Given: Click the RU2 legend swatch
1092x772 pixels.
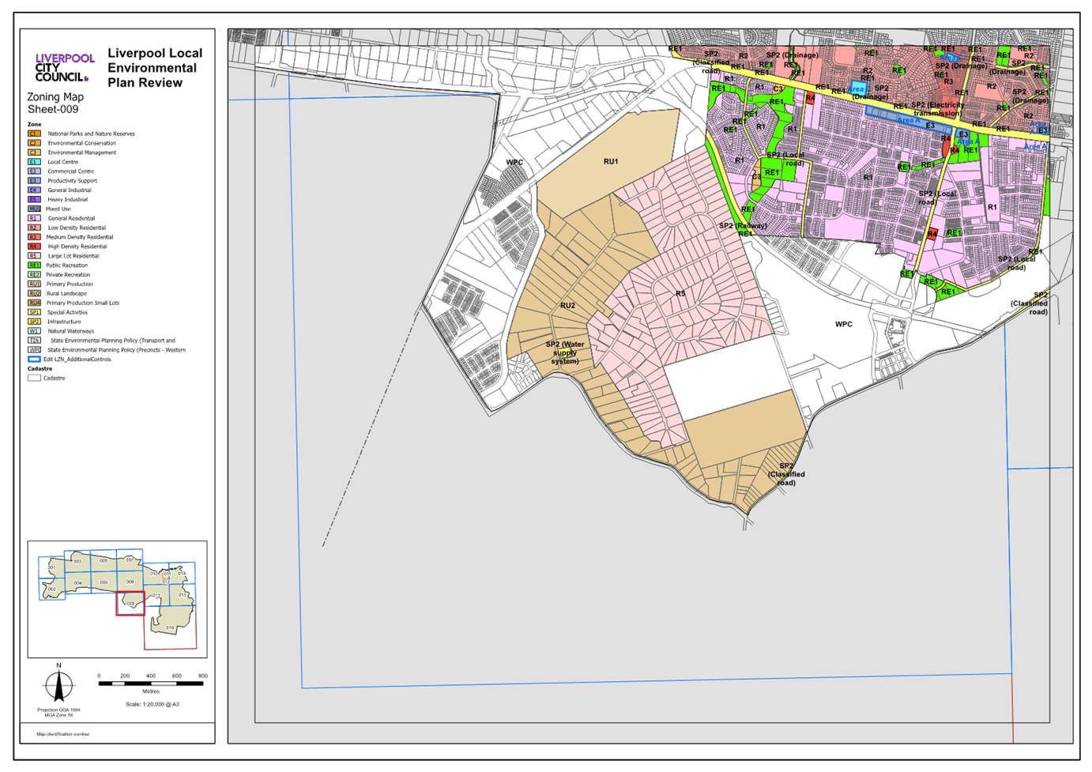Looking at the screenshot, I should tap(34, 293).
